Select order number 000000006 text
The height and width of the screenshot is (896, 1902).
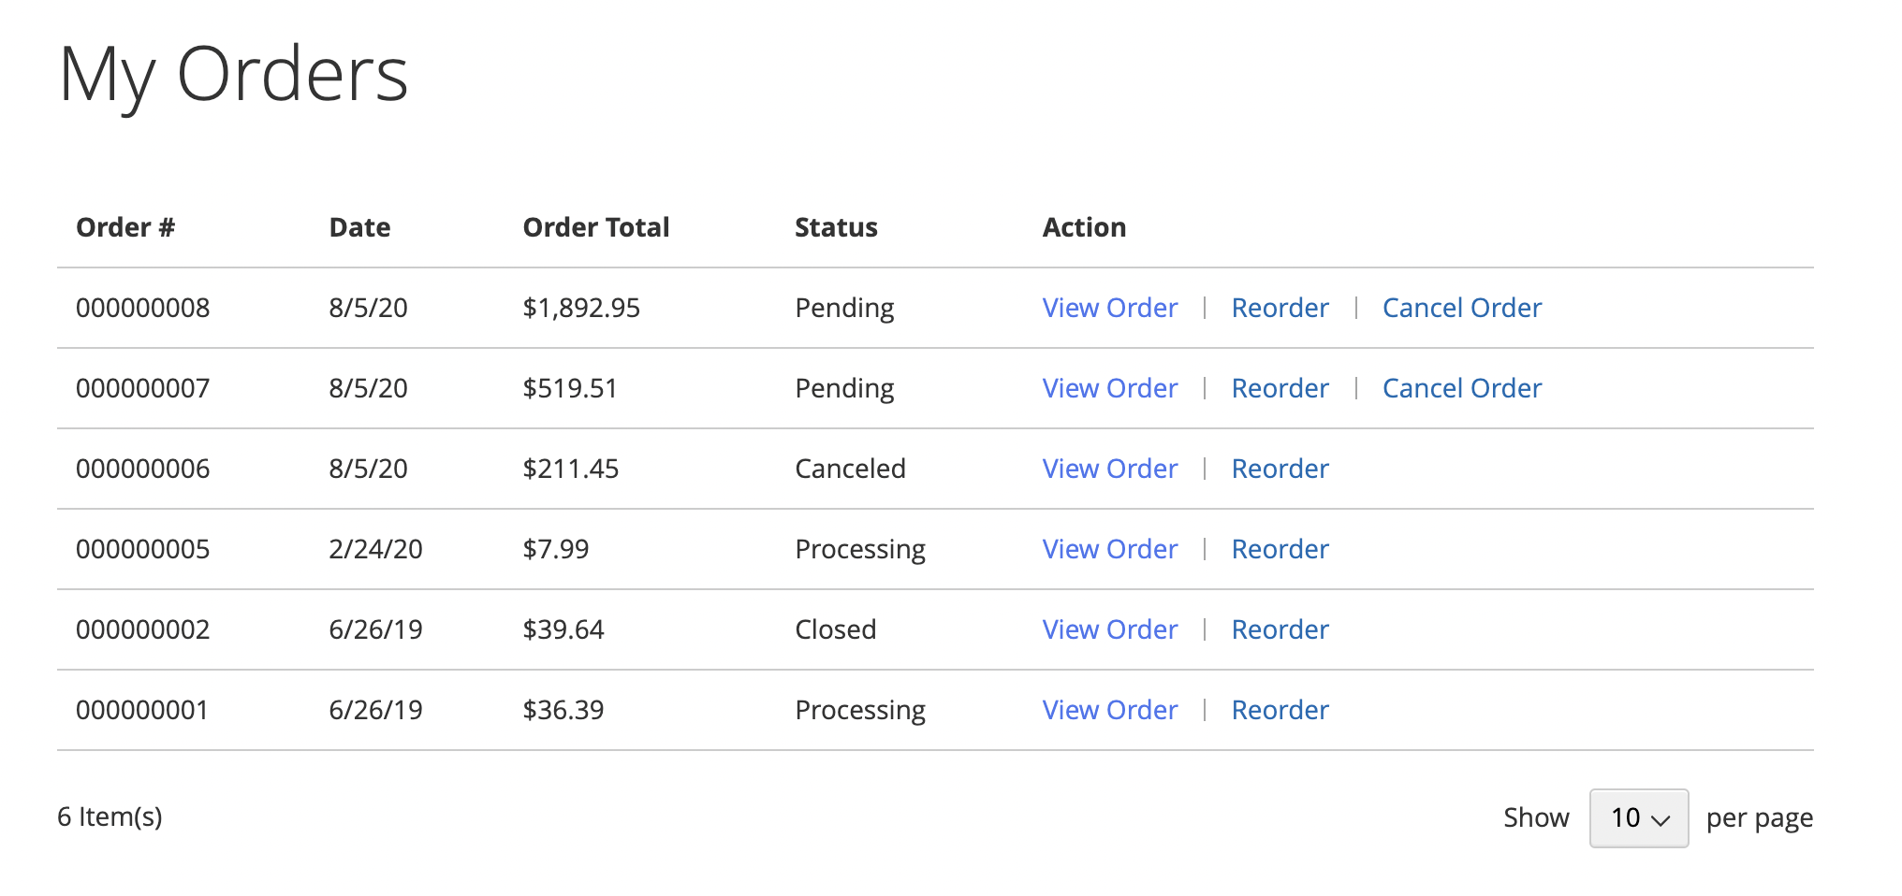pyautogui.click(x=142, y=469)
